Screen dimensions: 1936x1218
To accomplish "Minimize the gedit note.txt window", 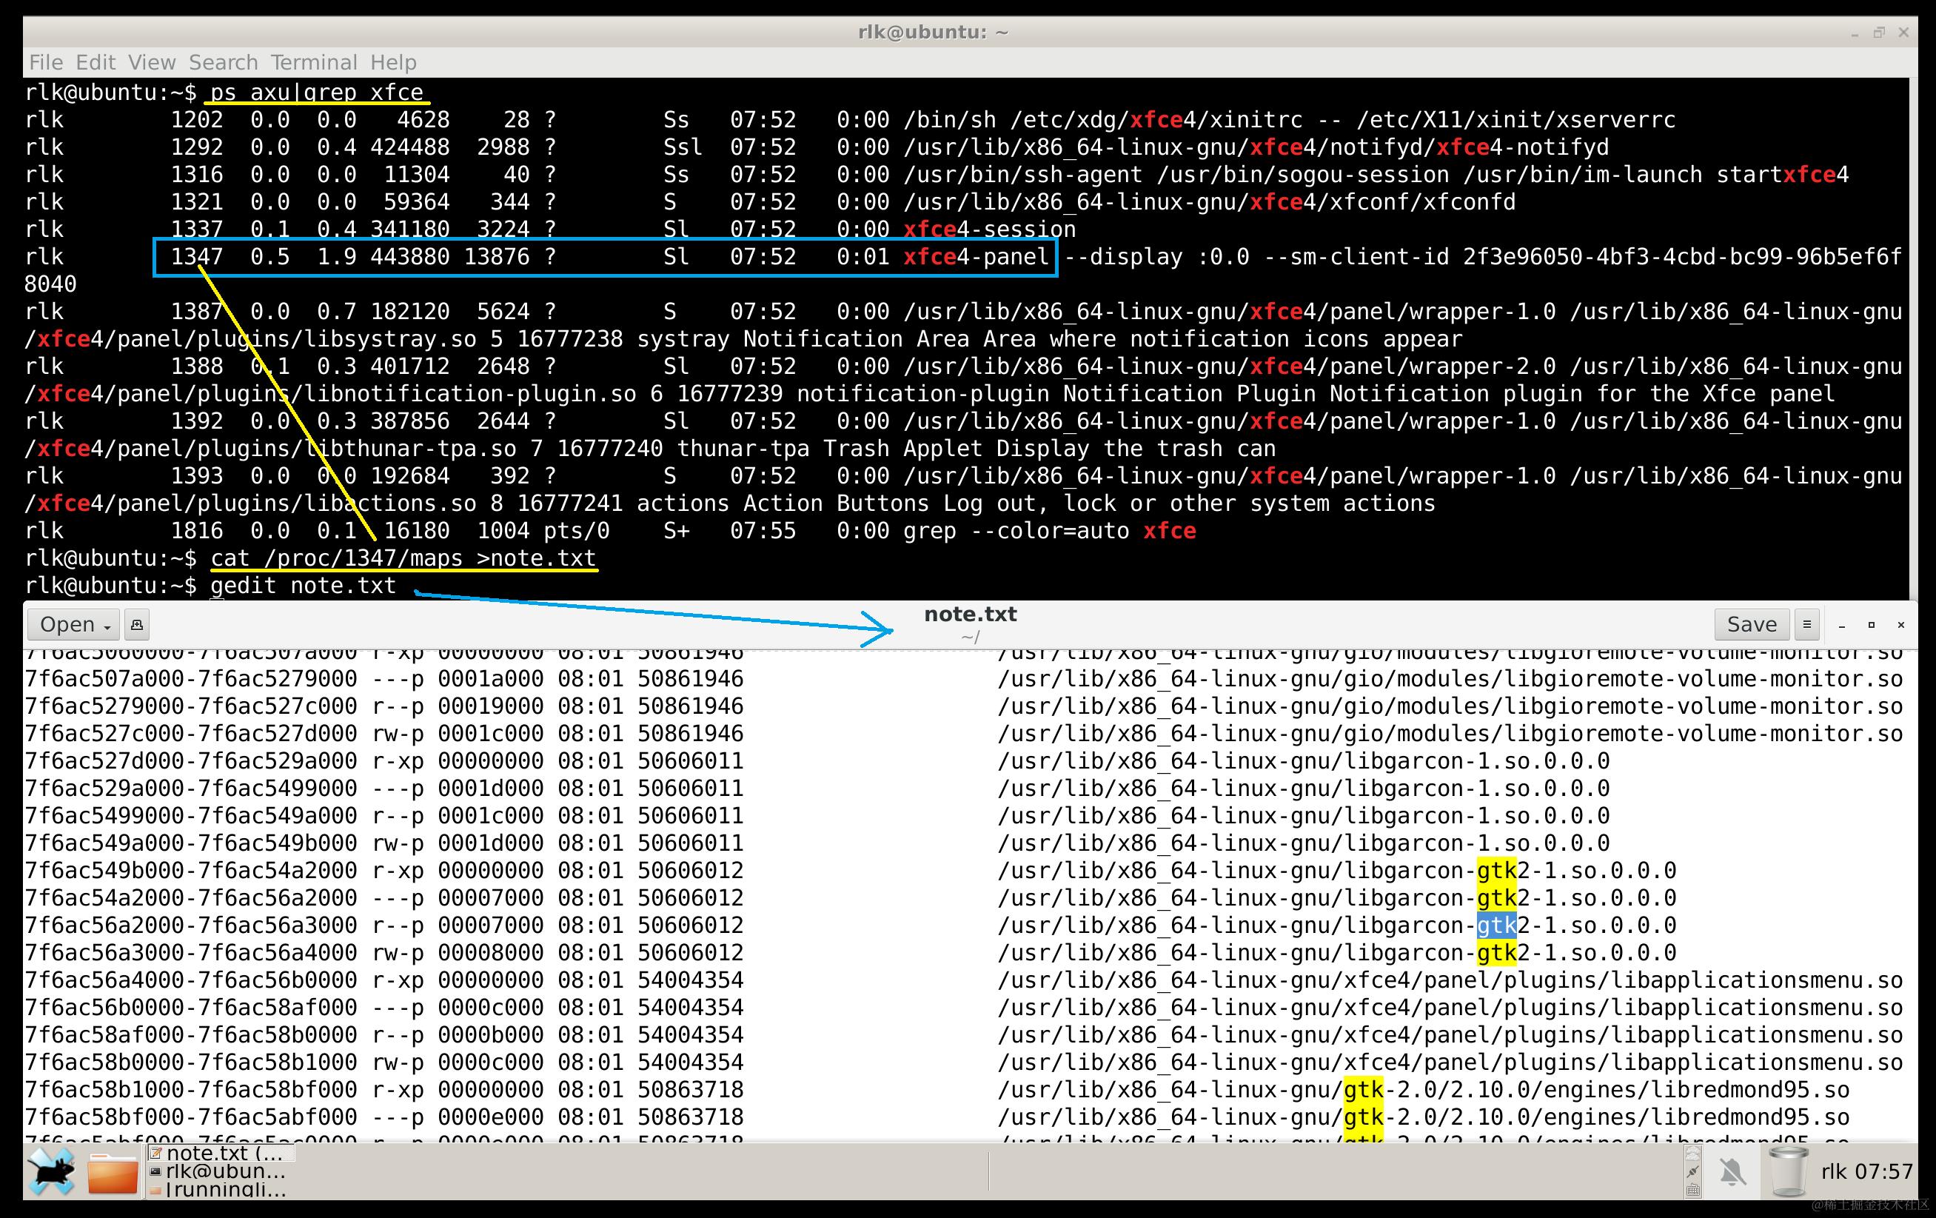I will (1842, 625).
